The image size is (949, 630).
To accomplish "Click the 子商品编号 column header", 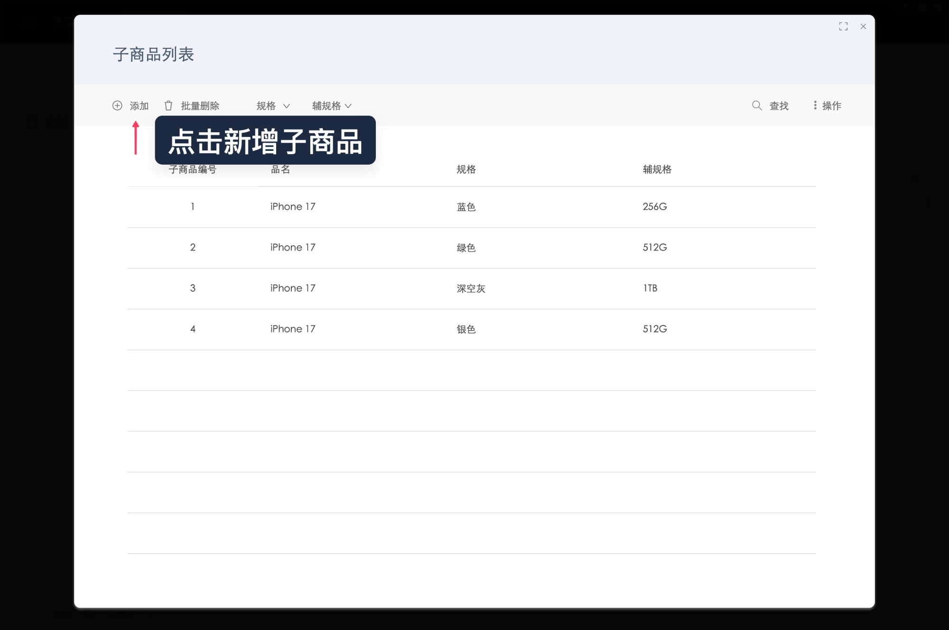I will 193,169.
